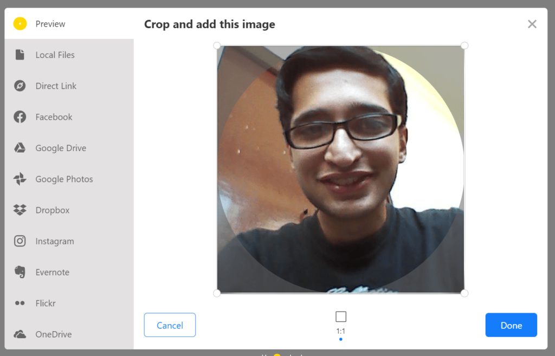Click the Facebook logo icon
The image size is (555, 356).
(x=20, y=117)
